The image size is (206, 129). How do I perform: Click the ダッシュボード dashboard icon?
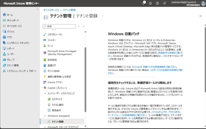click(x=4, y=20)
